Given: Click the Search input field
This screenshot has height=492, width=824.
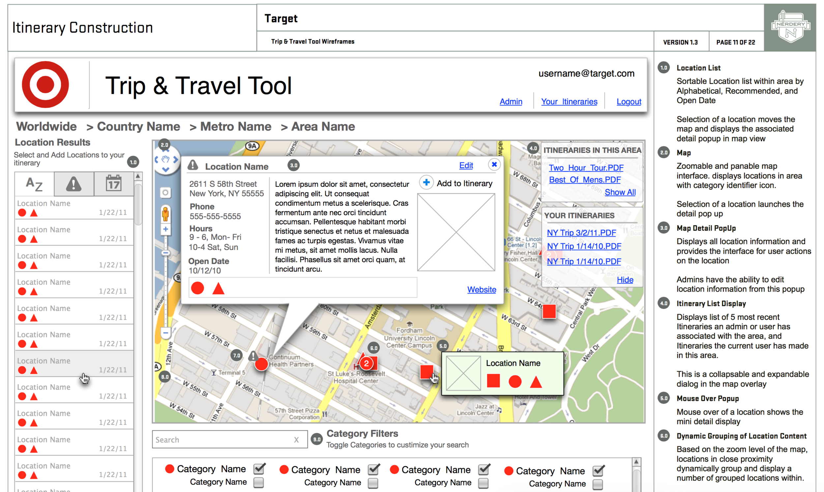Looking at the screenshot, I should [x=230, y=440].
